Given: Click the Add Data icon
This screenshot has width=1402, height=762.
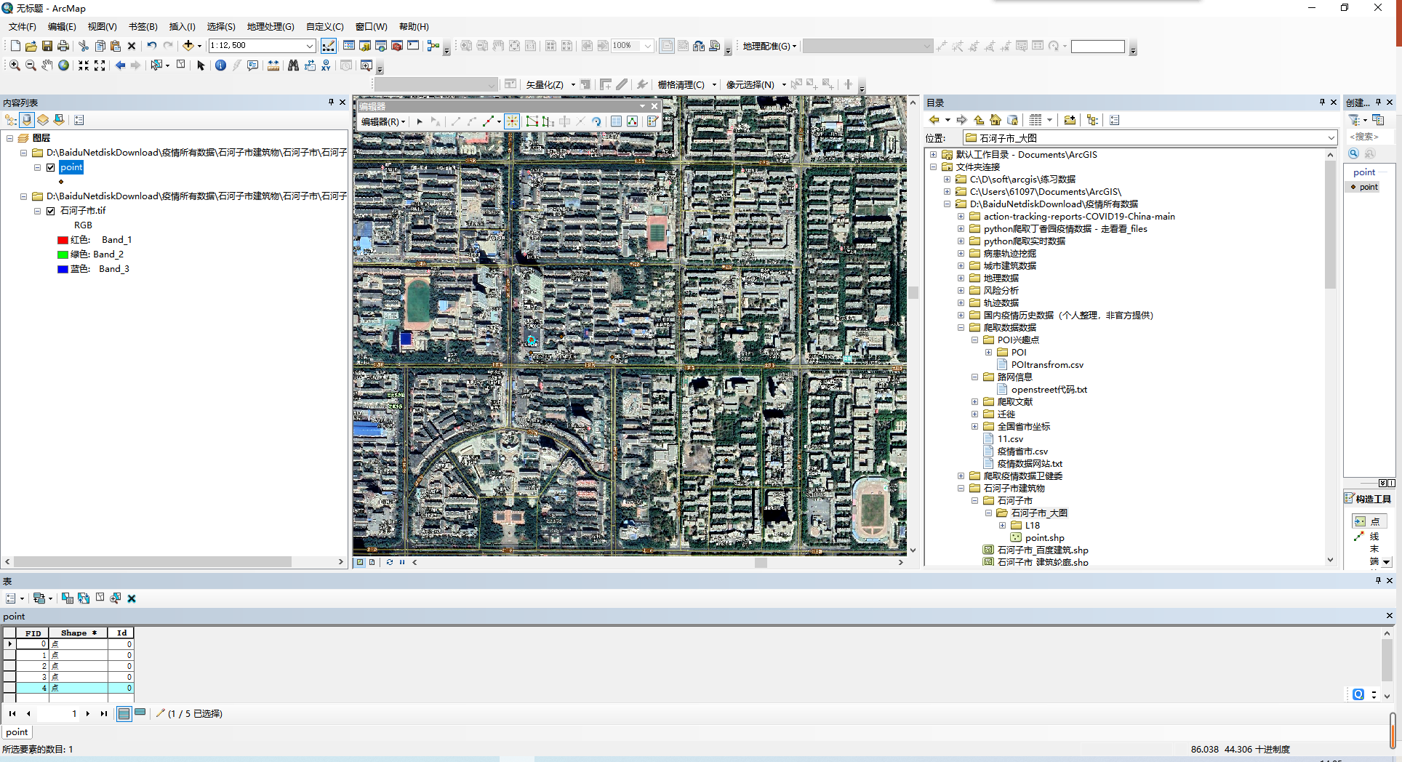Looking at the screenshot, I should (188, 46).
